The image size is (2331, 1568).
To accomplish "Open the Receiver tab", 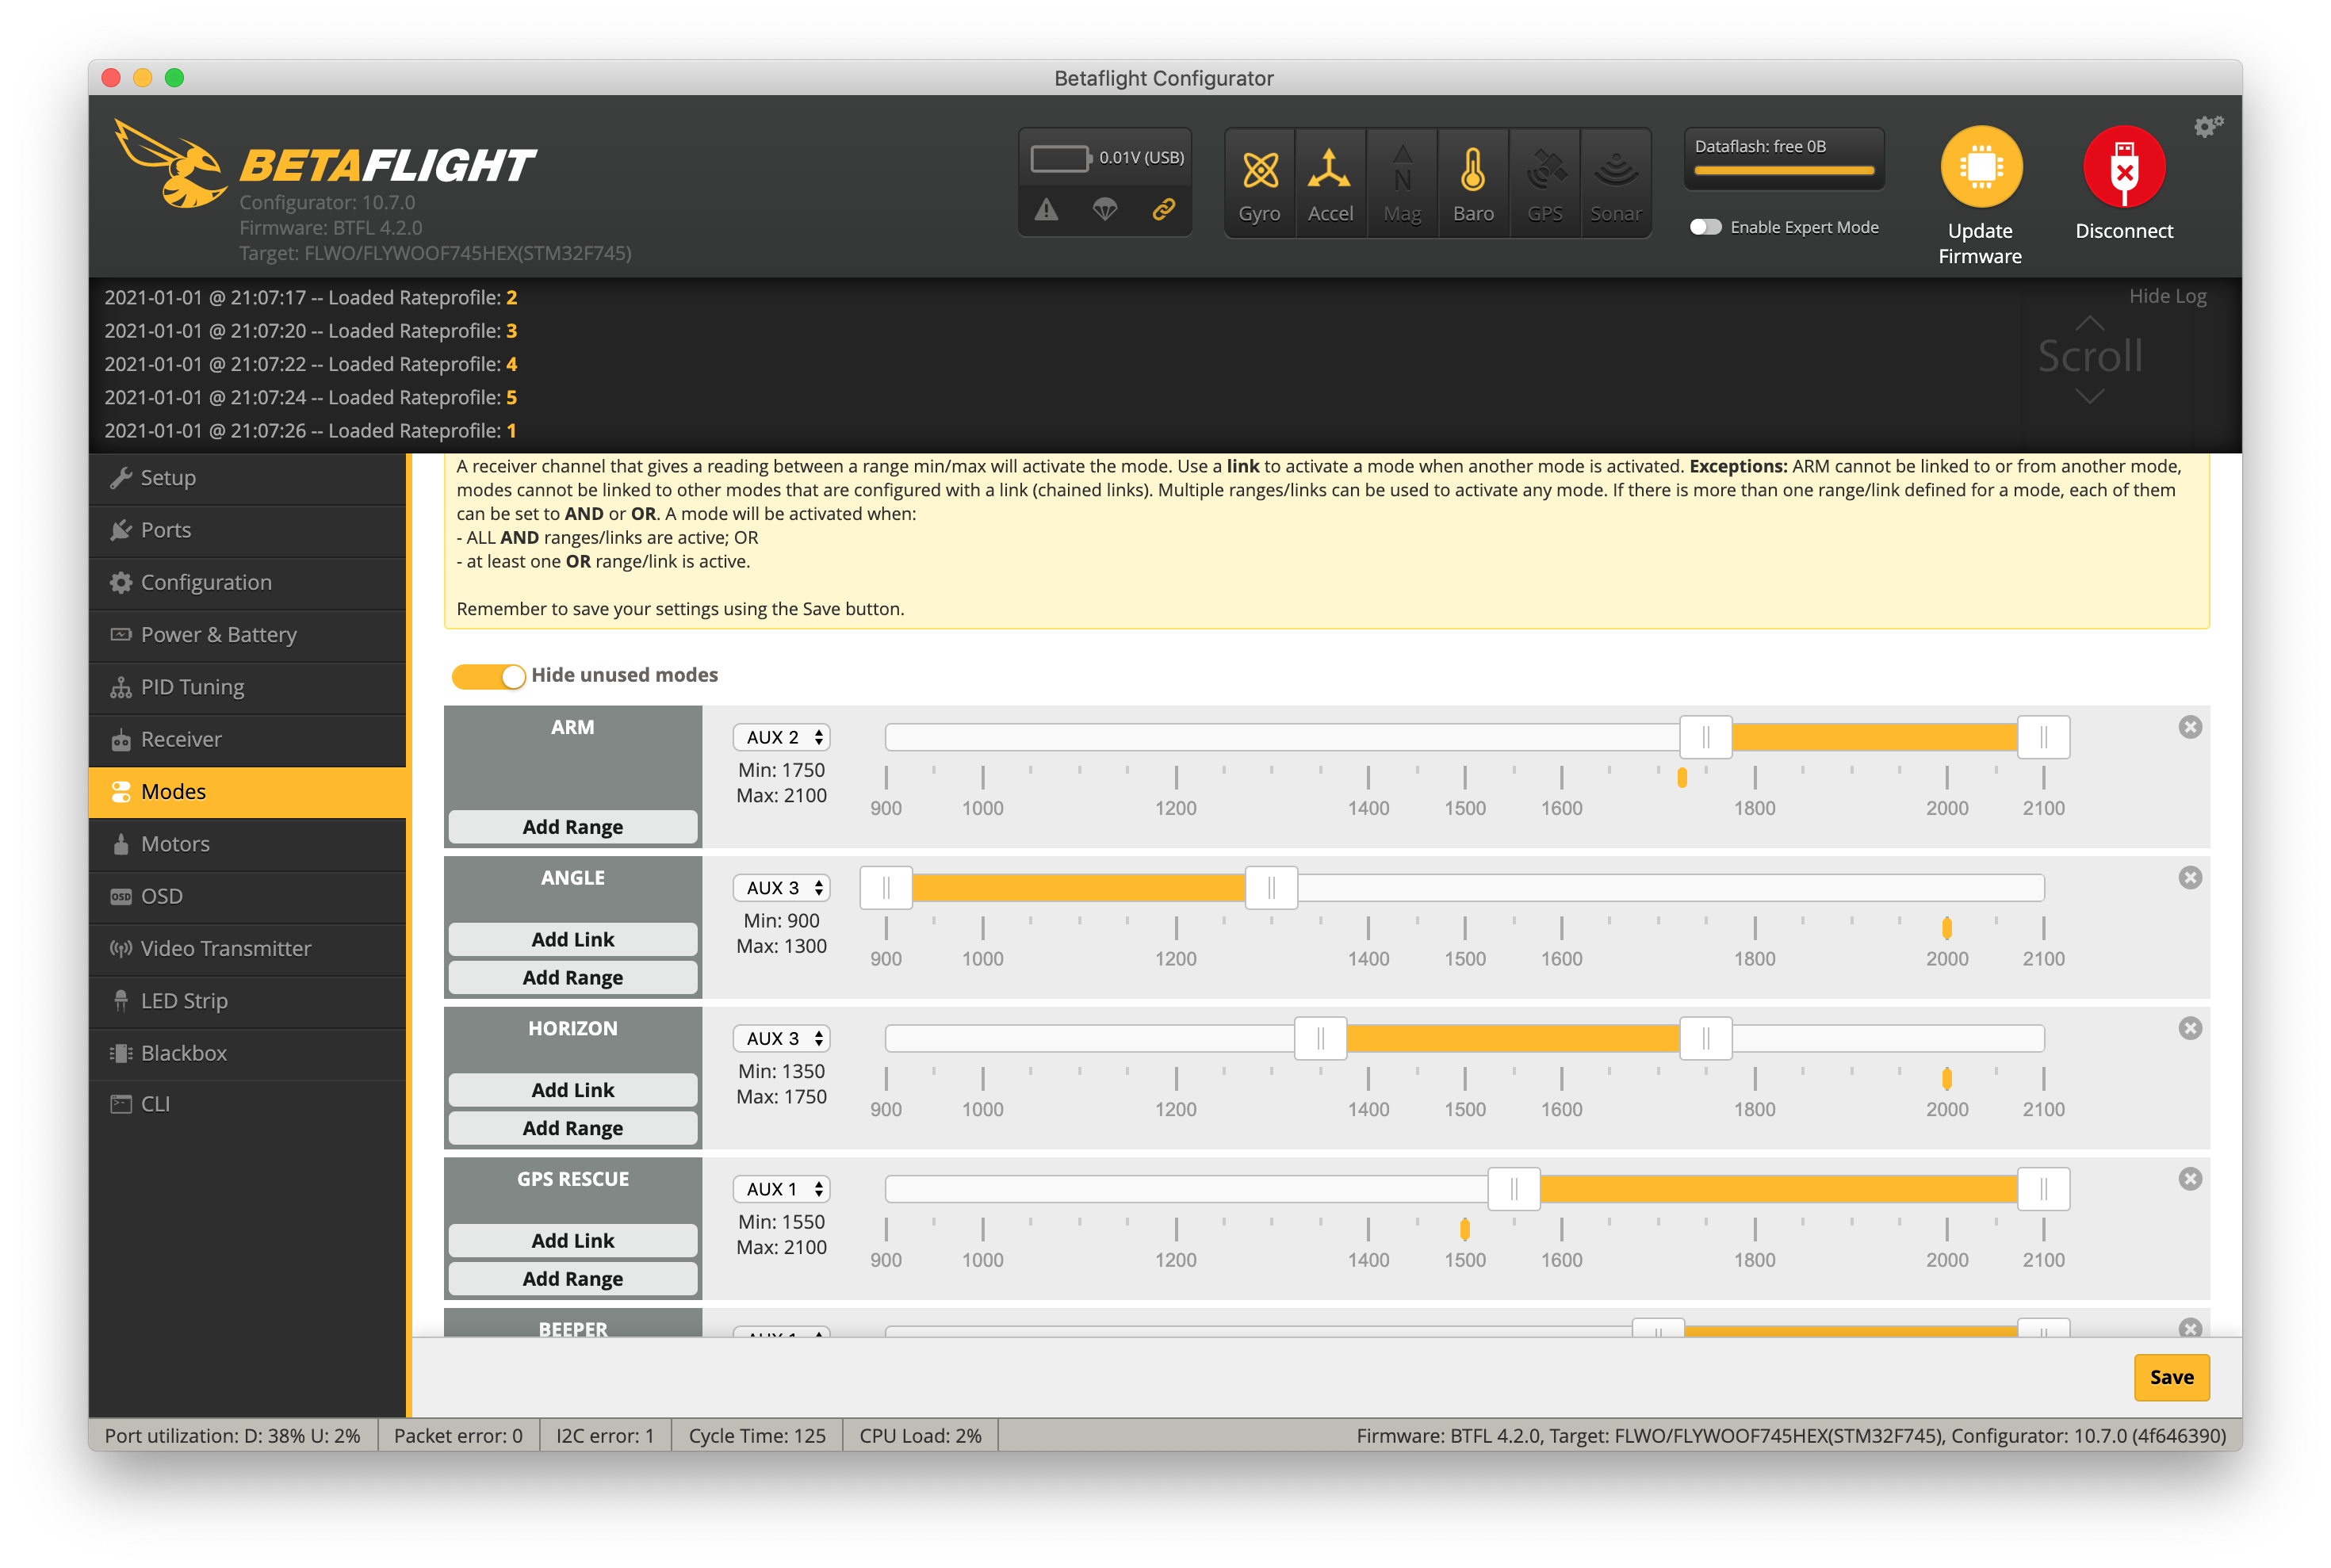I will (x=247, y=739).
